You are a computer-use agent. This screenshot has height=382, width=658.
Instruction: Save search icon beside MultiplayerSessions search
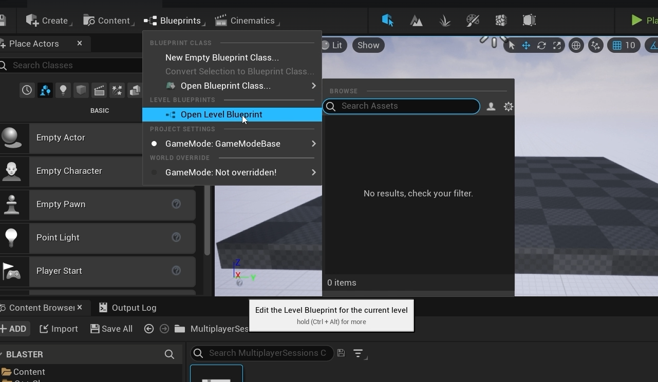pos(341,353)
